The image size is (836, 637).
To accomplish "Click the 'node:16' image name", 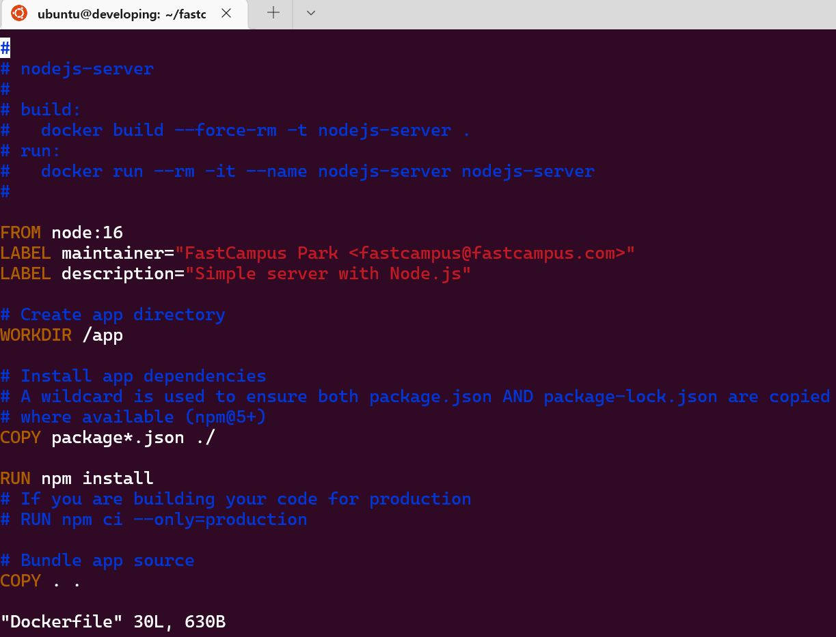I will click(87, 233).
